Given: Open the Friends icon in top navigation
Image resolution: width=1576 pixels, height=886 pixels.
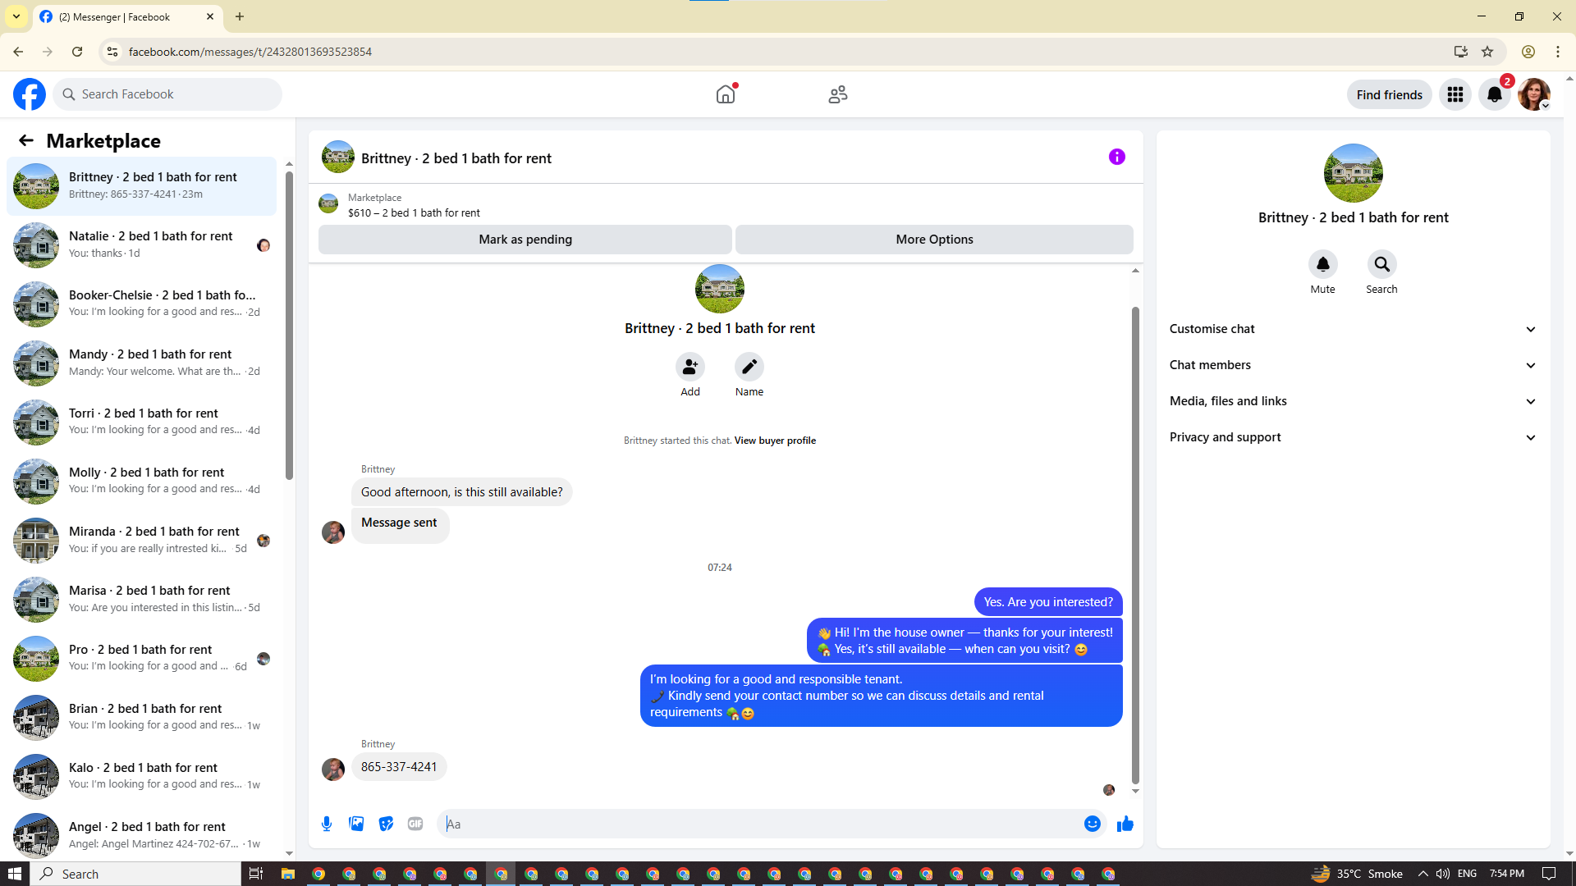Looking at the screenshot, I should coord(838,94).
